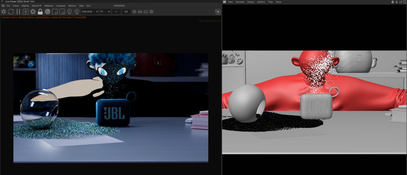Open the Help menu
Screen dimensions: 407x175
point(81,6)
